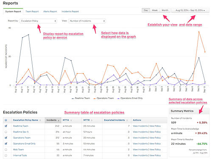Click the 509 Number of Incidents value

click(173, 123)
